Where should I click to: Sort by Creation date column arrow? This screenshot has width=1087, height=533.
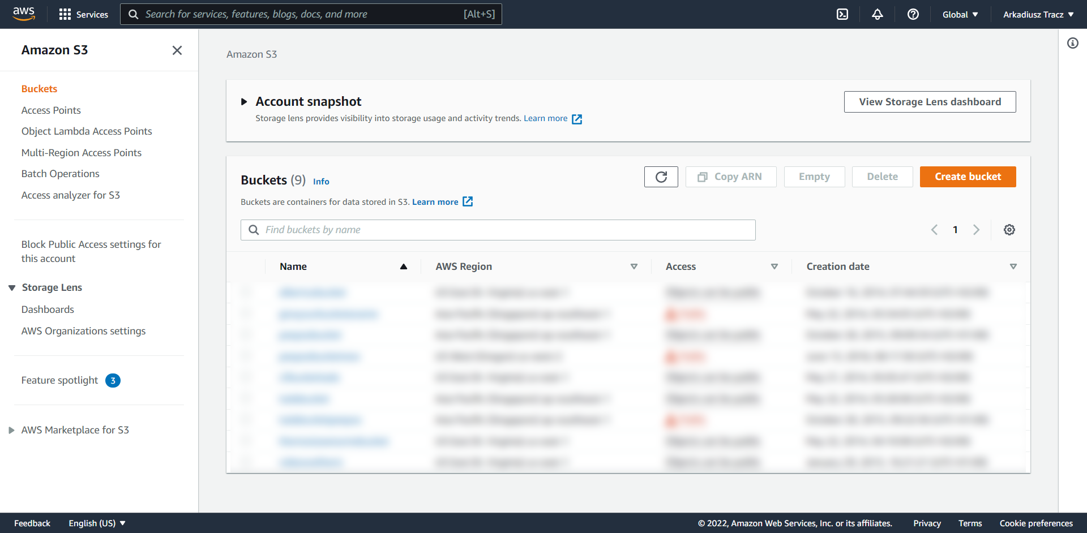(x=1013, y=266)
